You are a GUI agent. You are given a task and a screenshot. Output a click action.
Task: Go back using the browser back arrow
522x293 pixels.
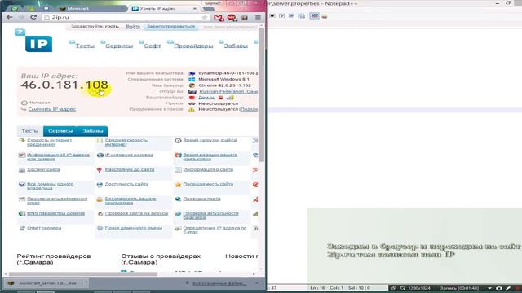tap(9, 17)
